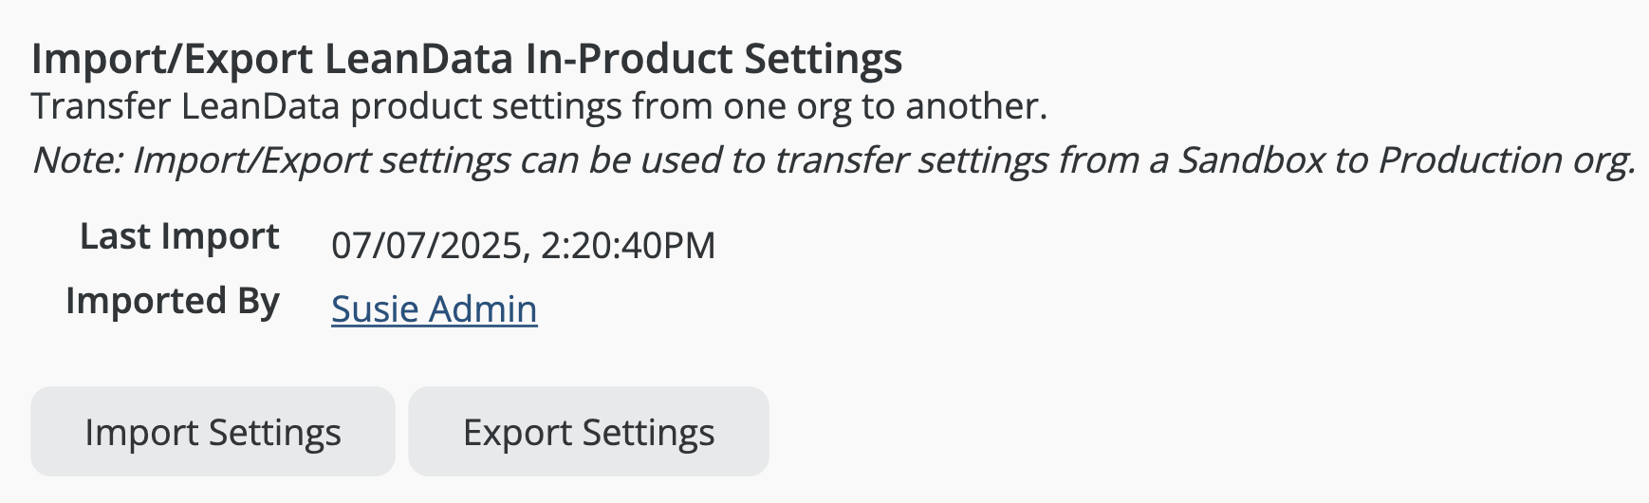Click the name Susie in the link

pyautogui.click(x=375, y=309)
